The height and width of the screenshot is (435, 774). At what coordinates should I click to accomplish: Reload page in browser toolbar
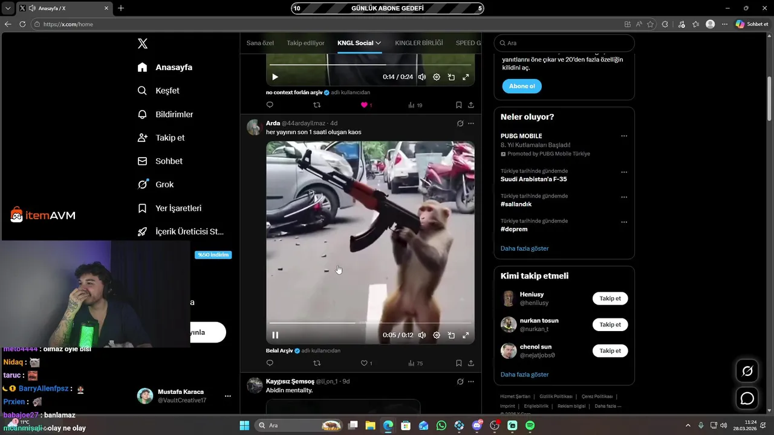(22, 24)
